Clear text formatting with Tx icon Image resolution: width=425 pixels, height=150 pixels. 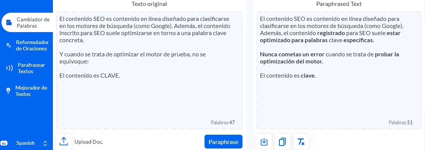click(301, 141)
